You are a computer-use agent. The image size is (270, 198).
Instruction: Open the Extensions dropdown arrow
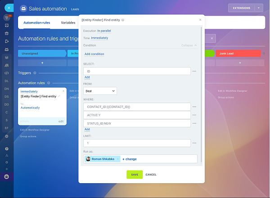[258, 8]
